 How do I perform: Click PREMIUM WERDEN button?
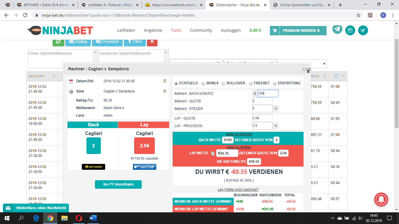coord(303,30)
